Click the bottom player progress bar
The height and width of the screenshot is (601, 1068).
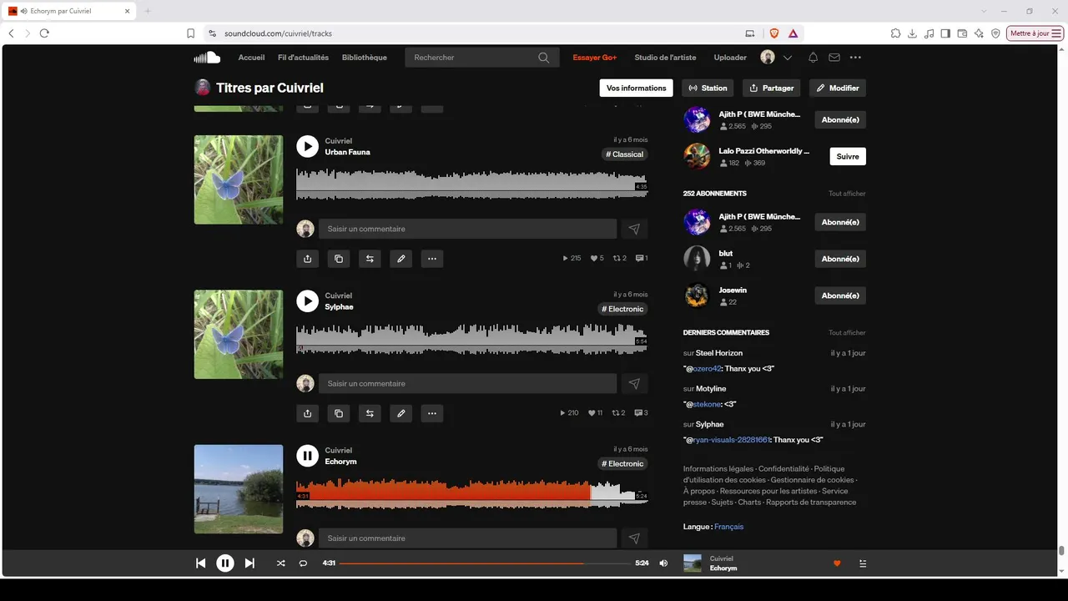pos(485,563)
